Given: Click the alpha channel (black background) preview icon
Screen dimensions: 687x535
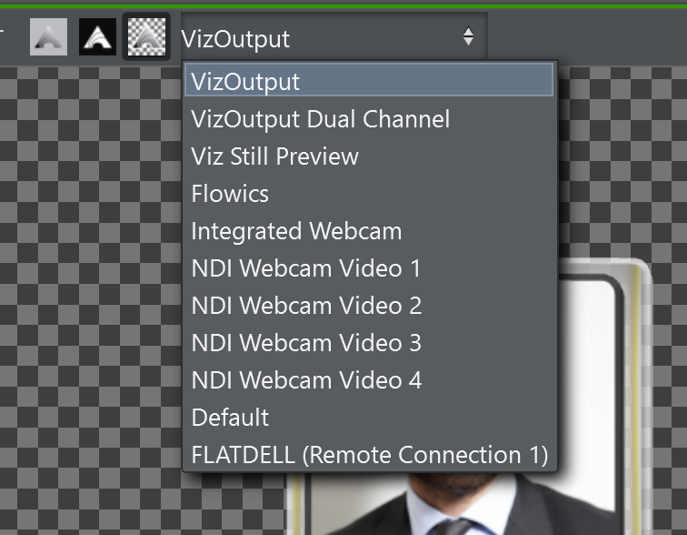Looking at the screenshot, I should (97, 37).
